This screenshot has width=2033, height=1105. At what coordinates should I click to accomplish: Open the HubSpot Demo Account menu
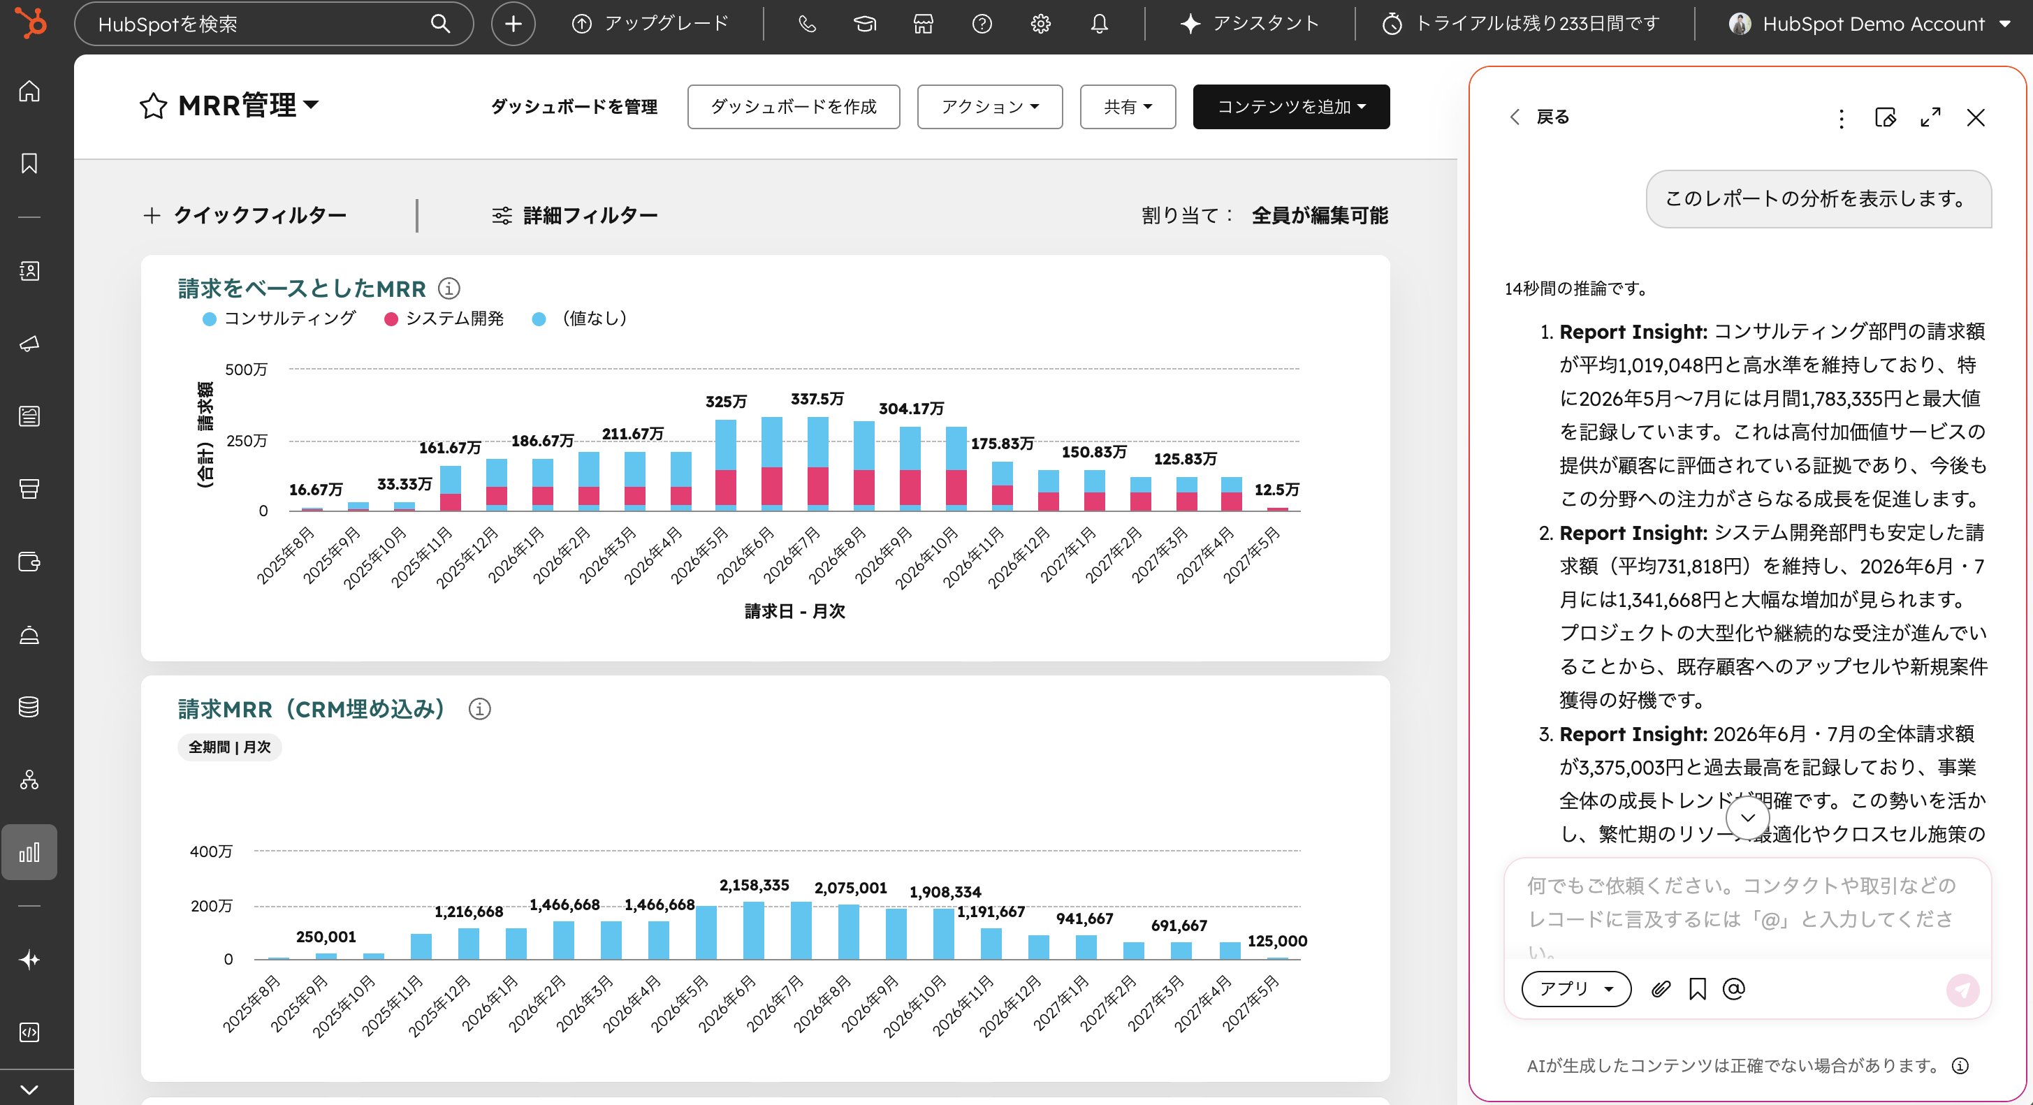click(1870, 24)
